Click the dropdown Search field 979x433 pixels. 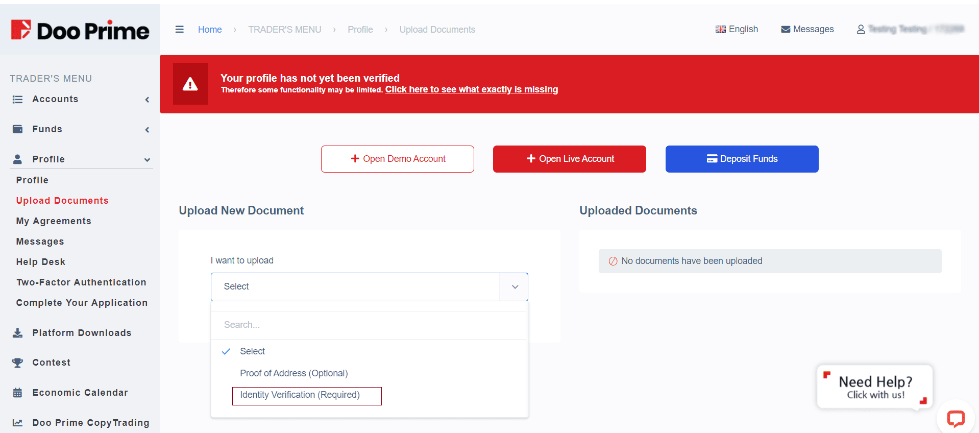[370, 325]
